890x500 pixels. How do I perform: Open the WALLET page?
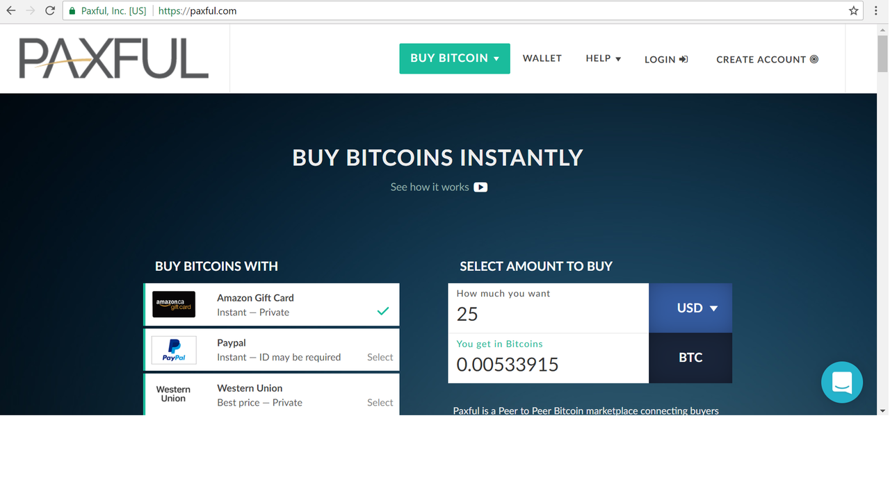(542, 58)
